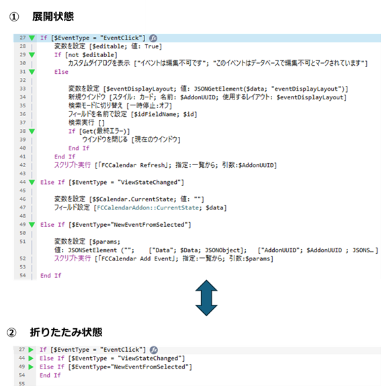Expand collapsed ViewStateChanged block in lower view
The image size is (381, 386).
(31, 358)
